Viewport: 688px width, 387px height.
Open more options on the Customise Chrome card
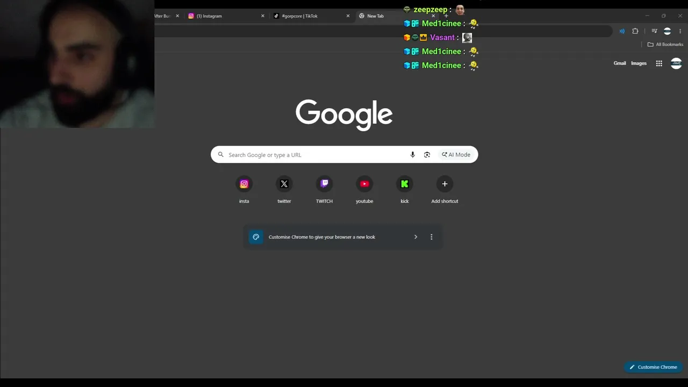pos(431,237)
